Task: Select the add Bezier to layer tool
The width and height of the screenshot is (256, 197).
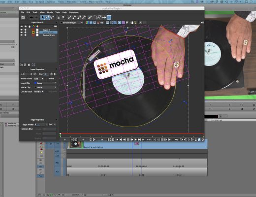Action: [x=84, y=17]
